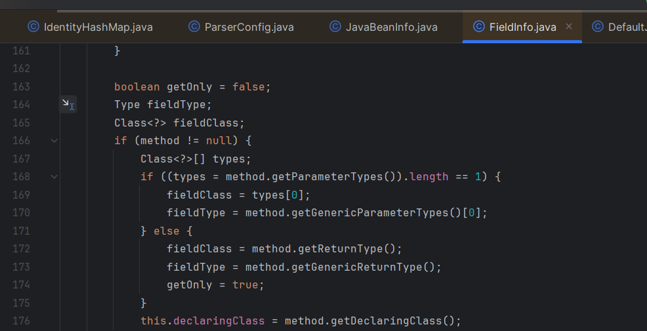Screen dimensions: 647x331
Task: Click the gutter arrow icon on line 164
Action: 68,104
